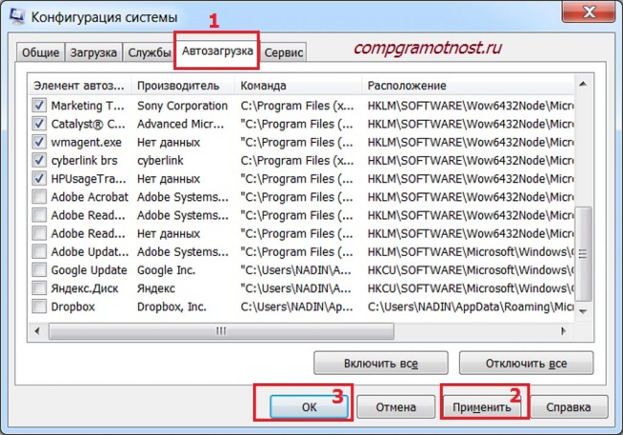
Task: Enable the Adobe Acrobat startup checkbox
Action: click(x=39, y=197)
